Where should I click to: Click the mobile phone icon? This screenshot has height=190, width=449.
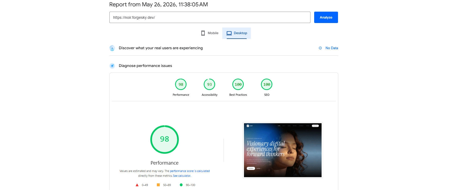click(x=203, y=33)
